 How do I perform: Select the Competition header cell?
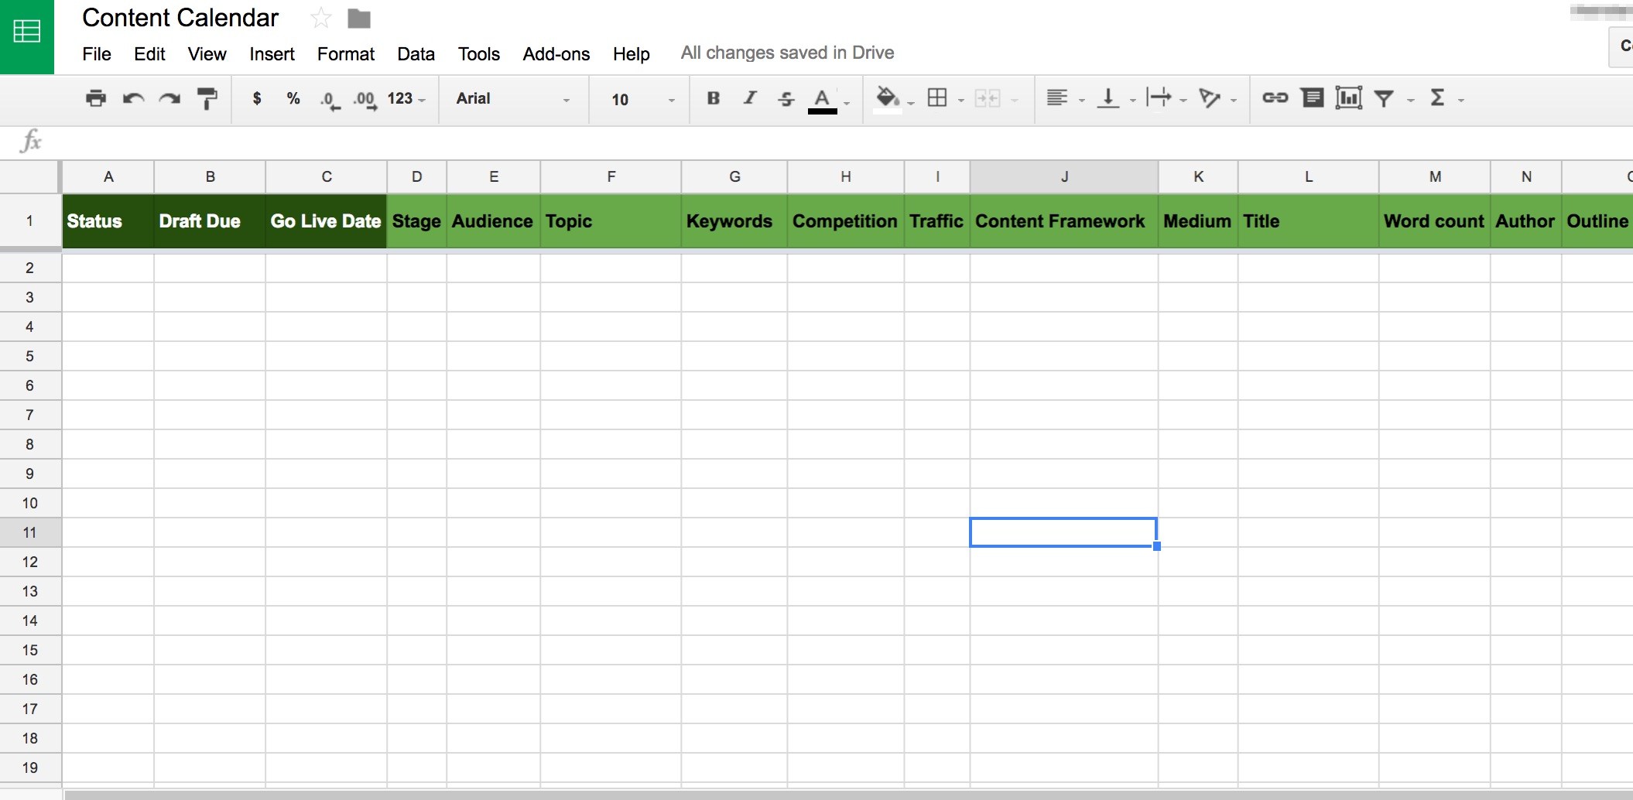[846, 221]
